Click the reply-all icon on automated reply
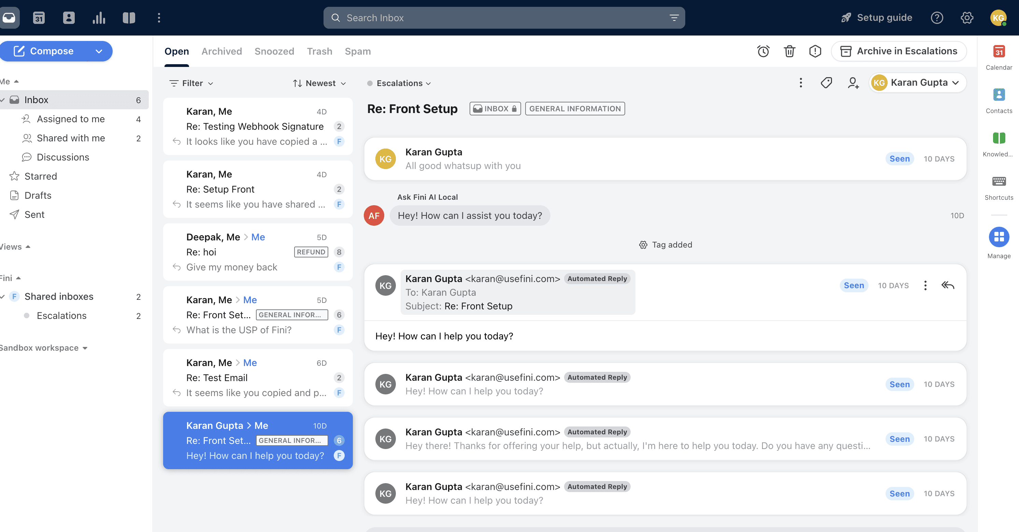 click(x=948, y=285)
